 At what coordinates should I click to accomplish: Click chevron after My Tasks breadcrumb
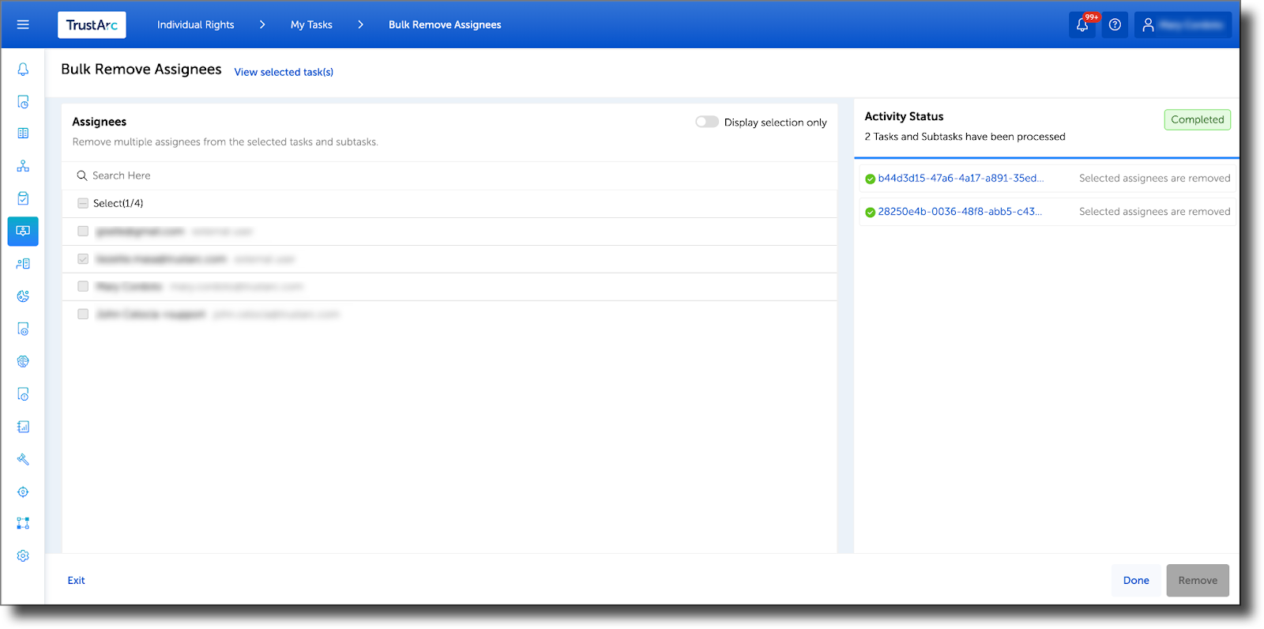click(360, 24)
